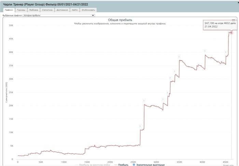Click the 4500 label on horizontal axis
This screenshot has width=239, height=166.
[225, 162]
